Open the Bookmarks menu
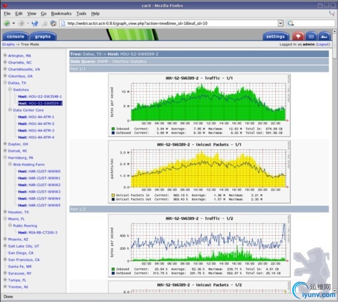Viewport: 338px width, 302px height. [61, 14]
